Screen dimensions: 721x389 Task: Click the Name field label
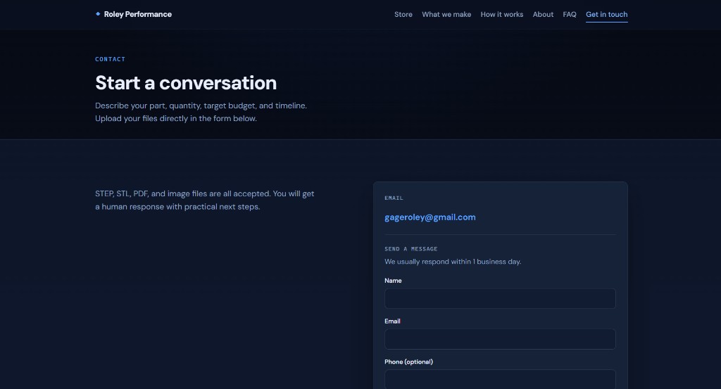point(393,281)
